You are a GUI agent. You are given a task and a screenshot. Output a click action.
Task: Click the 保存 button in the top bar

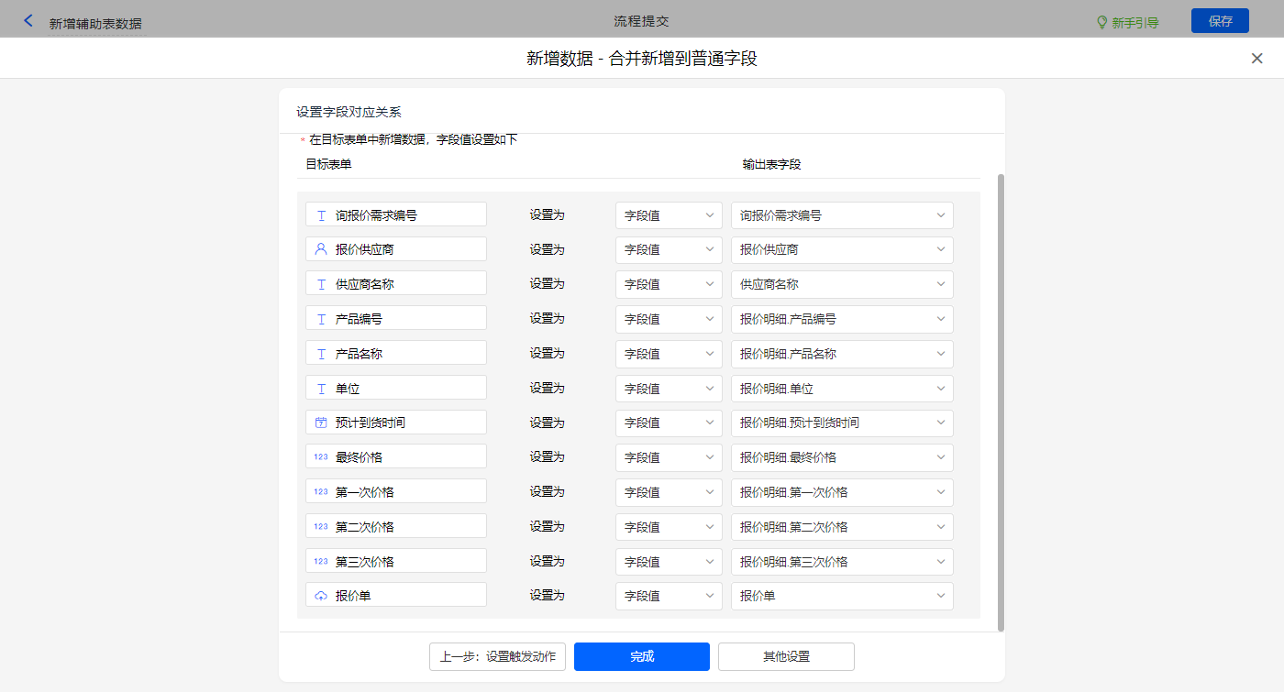[x=1220, y=21]
